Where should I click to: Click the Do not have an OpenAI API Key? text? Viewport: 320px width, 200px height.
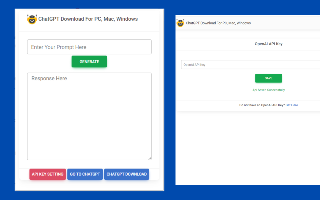click(262, 105)
